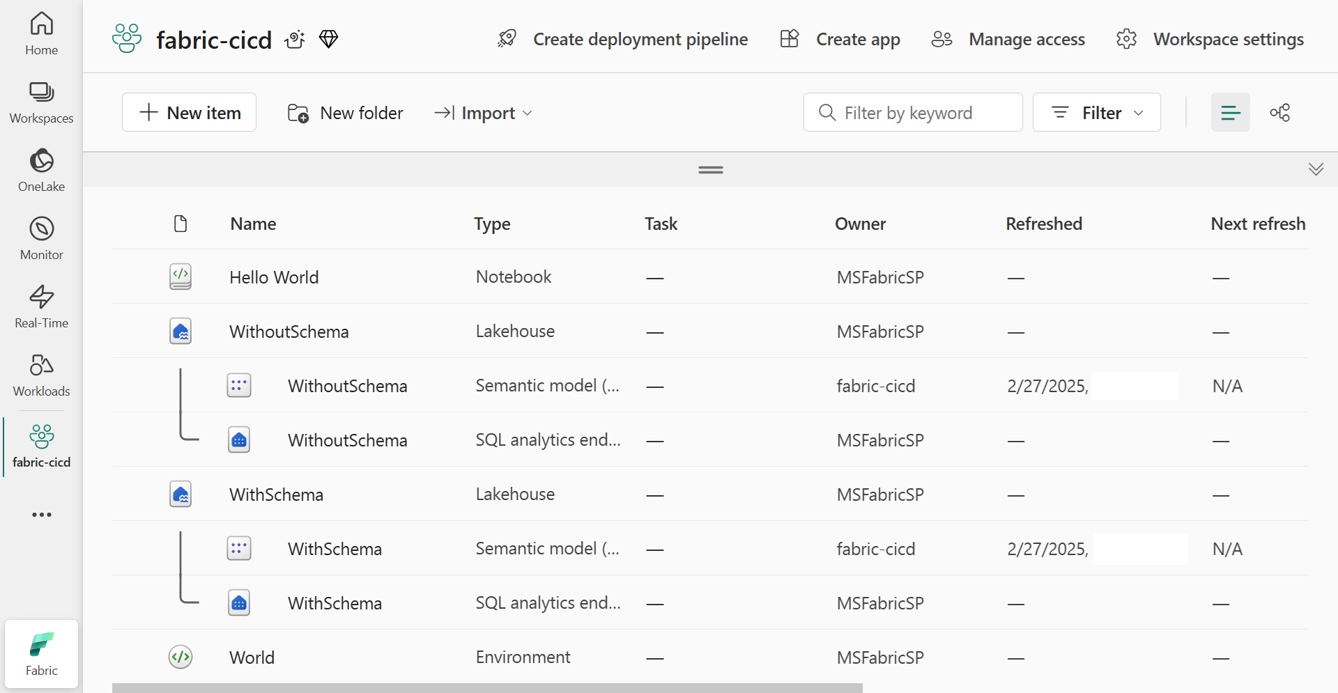Open the World environment name

252,657
